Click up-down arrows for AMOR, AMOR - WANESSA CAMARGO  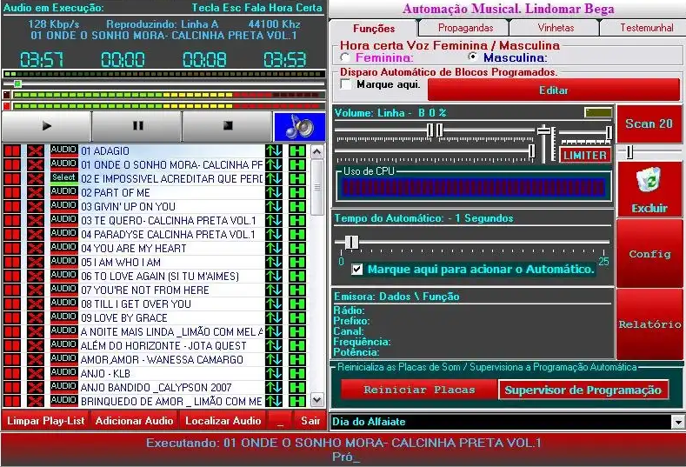(x=274, y=359)
